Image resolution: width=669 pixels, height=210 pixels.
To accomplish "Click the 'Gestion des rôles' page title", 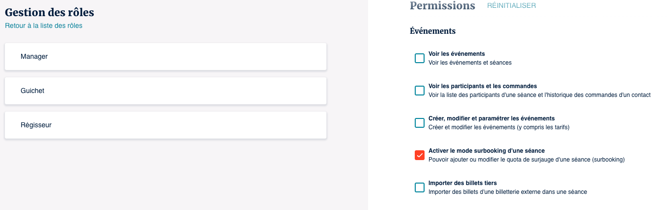I will point(50,12).
